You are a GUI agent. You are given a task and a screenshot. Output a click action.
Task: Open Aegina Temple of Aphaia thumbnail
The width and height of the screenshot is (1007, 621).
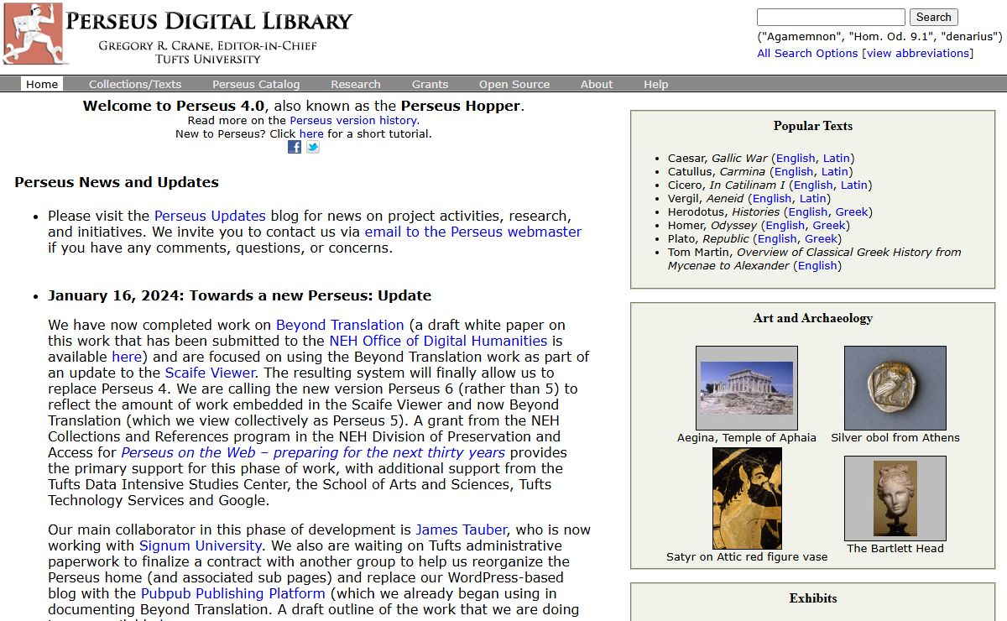pos(747,388)
